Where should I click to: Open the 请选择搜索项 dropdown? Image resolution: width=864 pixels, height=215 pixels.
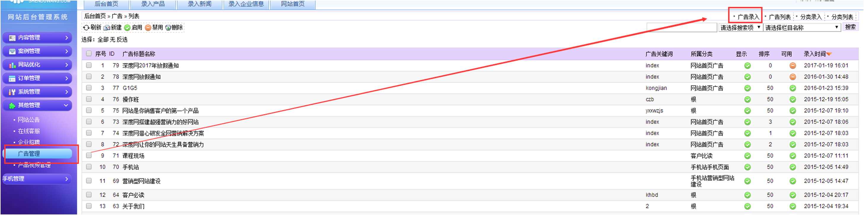740,28
